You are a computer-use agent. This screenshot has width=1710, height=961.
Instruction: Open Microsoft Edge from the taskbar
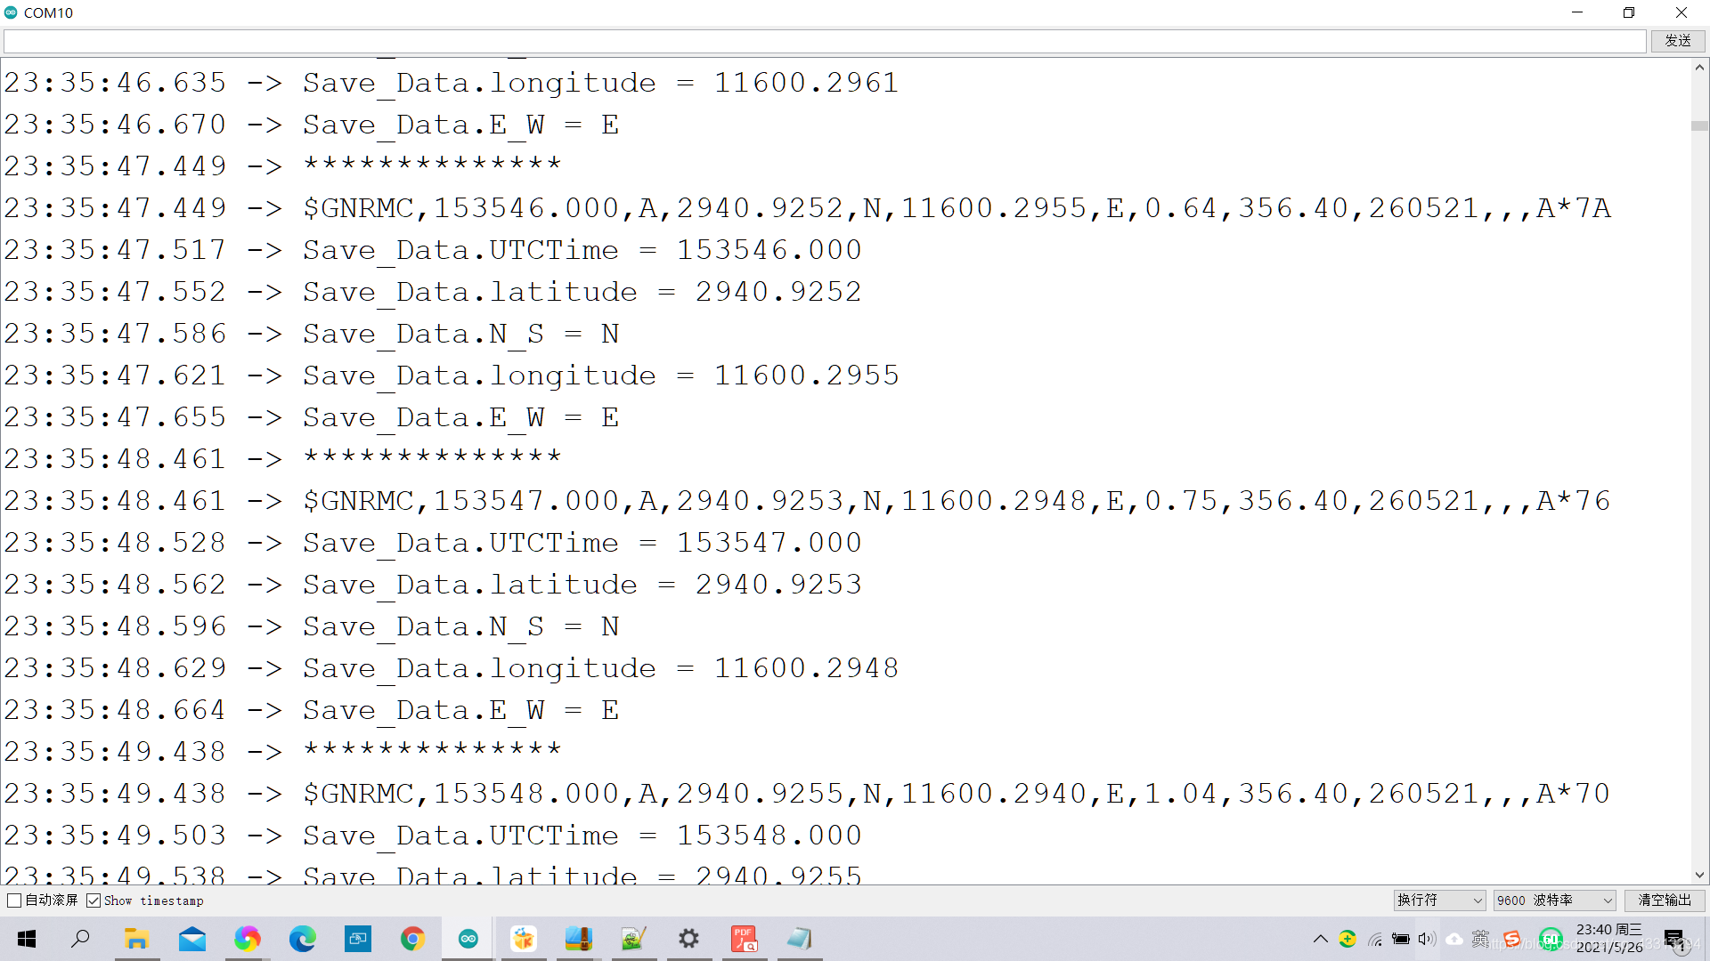(x=303, y=939)
